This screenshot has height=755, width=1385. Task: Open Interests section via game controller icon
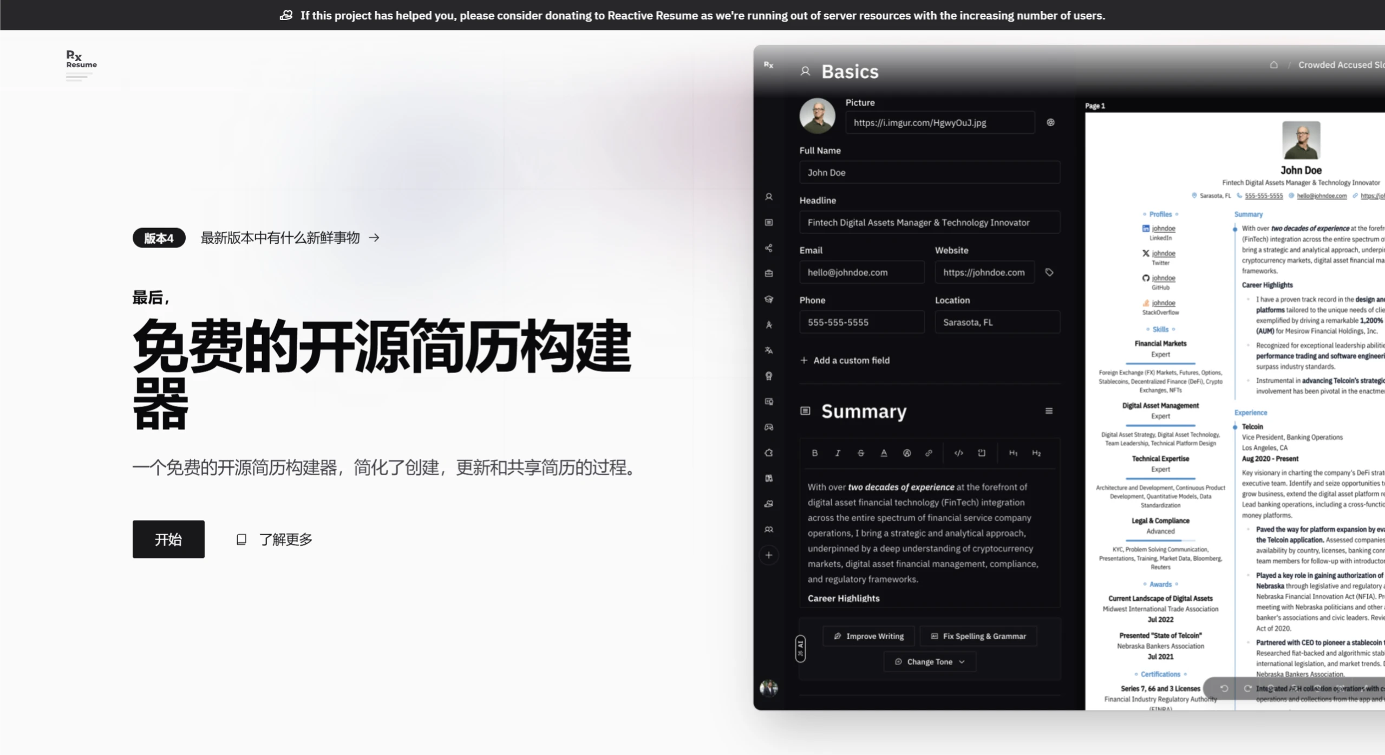768,427
